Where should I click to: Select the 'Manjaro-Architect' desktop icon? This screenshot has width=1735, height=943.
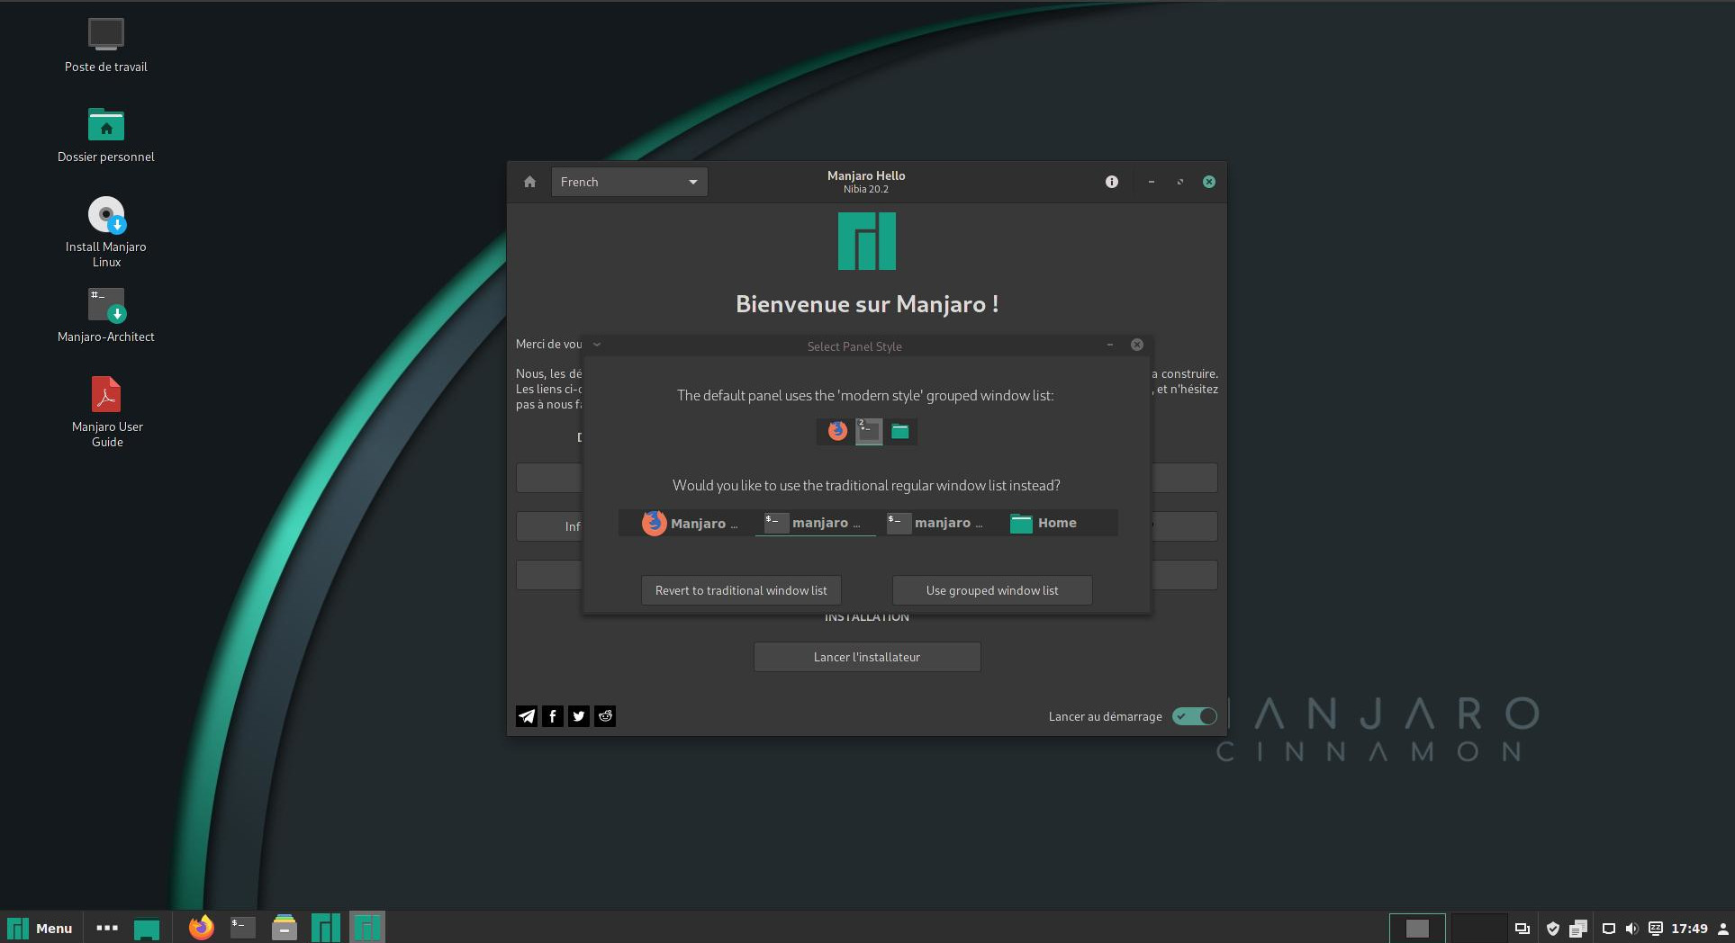(x=106, y=315)
